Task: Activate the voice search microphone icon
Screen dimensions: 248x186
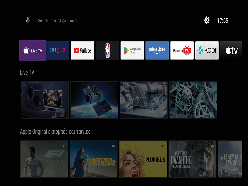Action: coord(28,20)
